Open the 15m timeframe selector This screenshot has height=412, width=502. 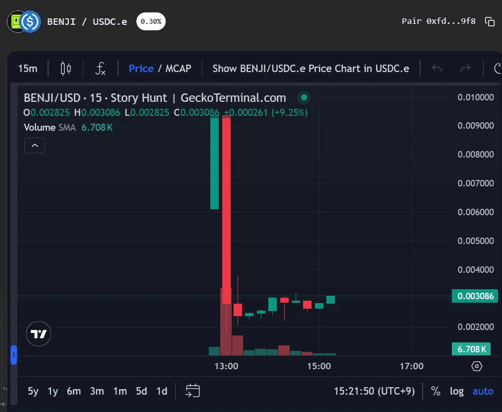[x=27, y=69]
